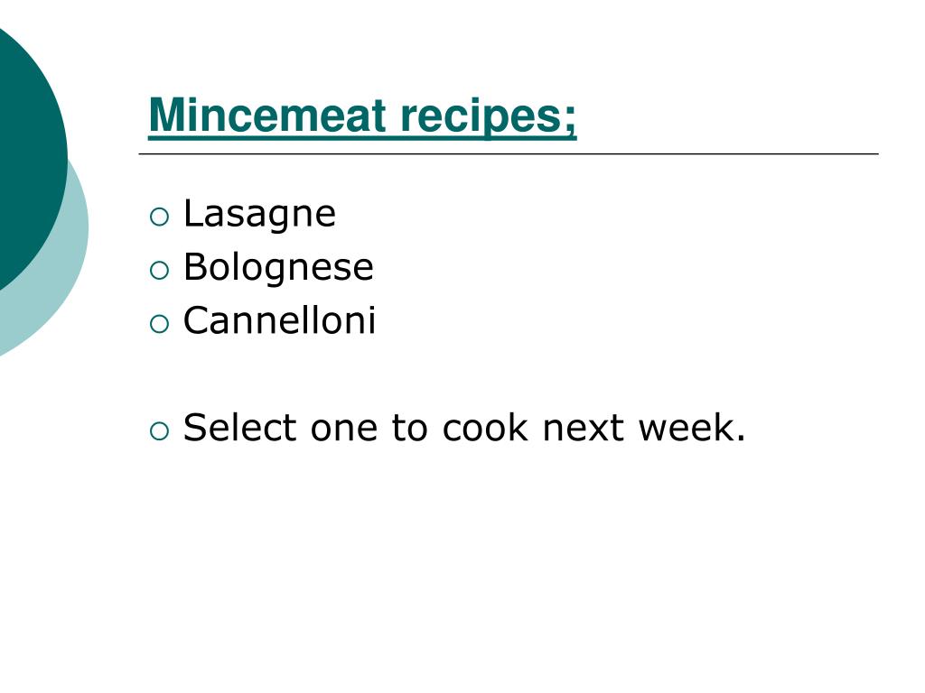The height and width of the screenshot is (693, 925).
Task: Click the semicolon ending the title
Action: tap(569, 122)
